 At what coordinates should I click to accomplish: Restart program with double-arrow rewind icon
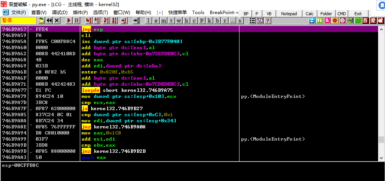(x=49, y=21)
